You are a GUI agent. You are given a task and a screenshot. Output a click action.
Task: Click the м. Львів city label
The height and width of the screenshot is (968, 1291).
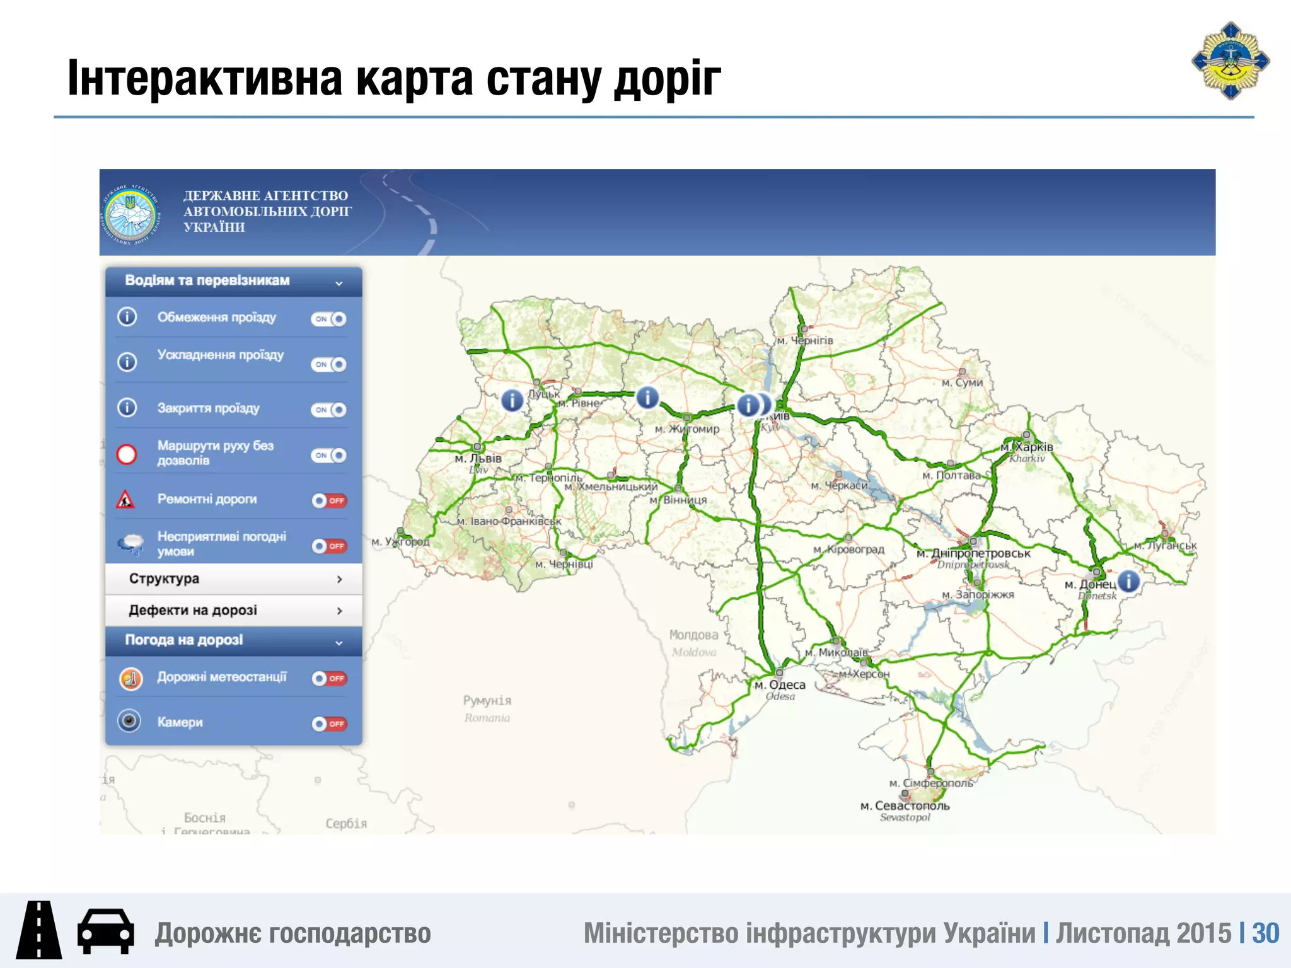[x=478, y=458]
